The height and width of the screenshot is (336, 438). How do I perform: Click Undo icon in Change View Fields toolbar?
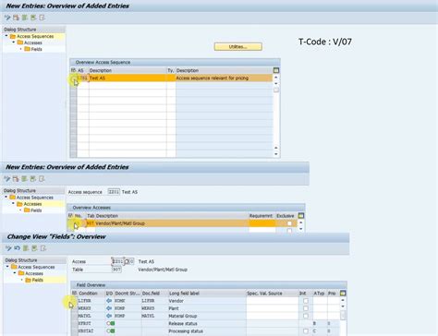(x=17, y=248)
